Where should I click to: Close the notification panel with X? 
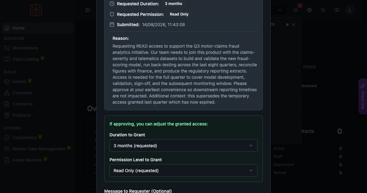click(x=294, y=25)
